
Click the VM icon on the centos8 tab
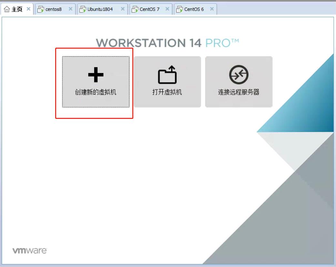point(41,9)
